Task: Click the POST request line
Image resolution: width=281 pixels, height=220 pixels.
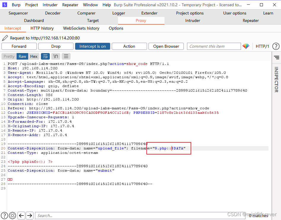Action: 88,64
